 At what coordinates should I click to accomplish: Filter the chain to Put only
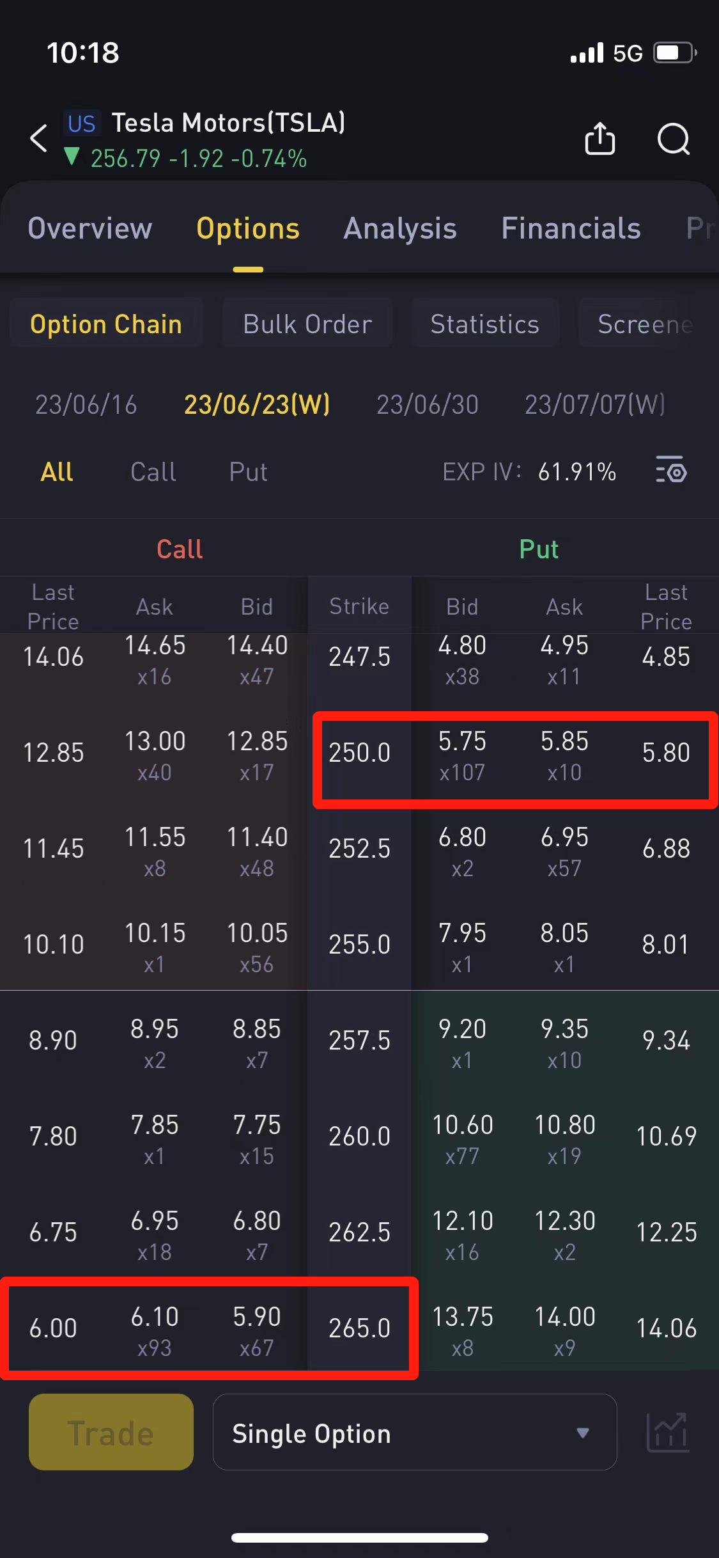248,472
